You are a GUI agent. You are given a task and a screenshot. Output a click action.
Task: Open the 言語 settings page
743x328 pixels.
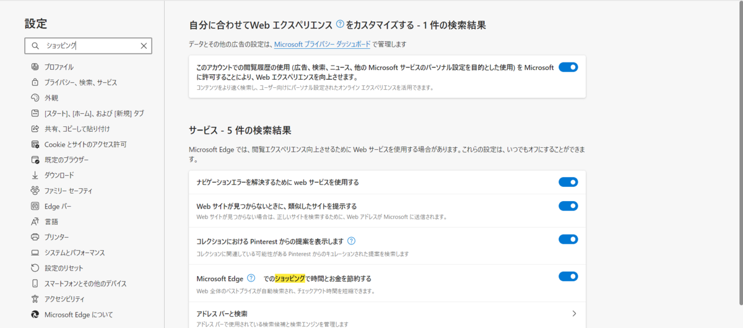tap(51, 222)
